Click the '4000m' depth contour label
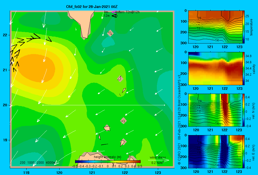Screen dimensions: 258x175 (51, 163)
